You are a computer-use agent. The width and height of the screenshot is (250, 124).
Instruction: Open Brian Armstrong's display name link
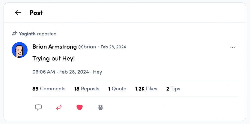(54, 47)
